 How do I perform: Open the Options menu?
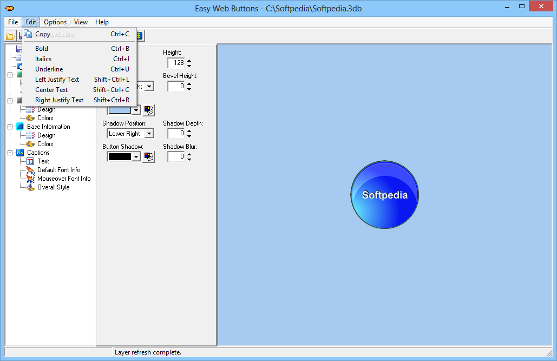coord(55,22)
